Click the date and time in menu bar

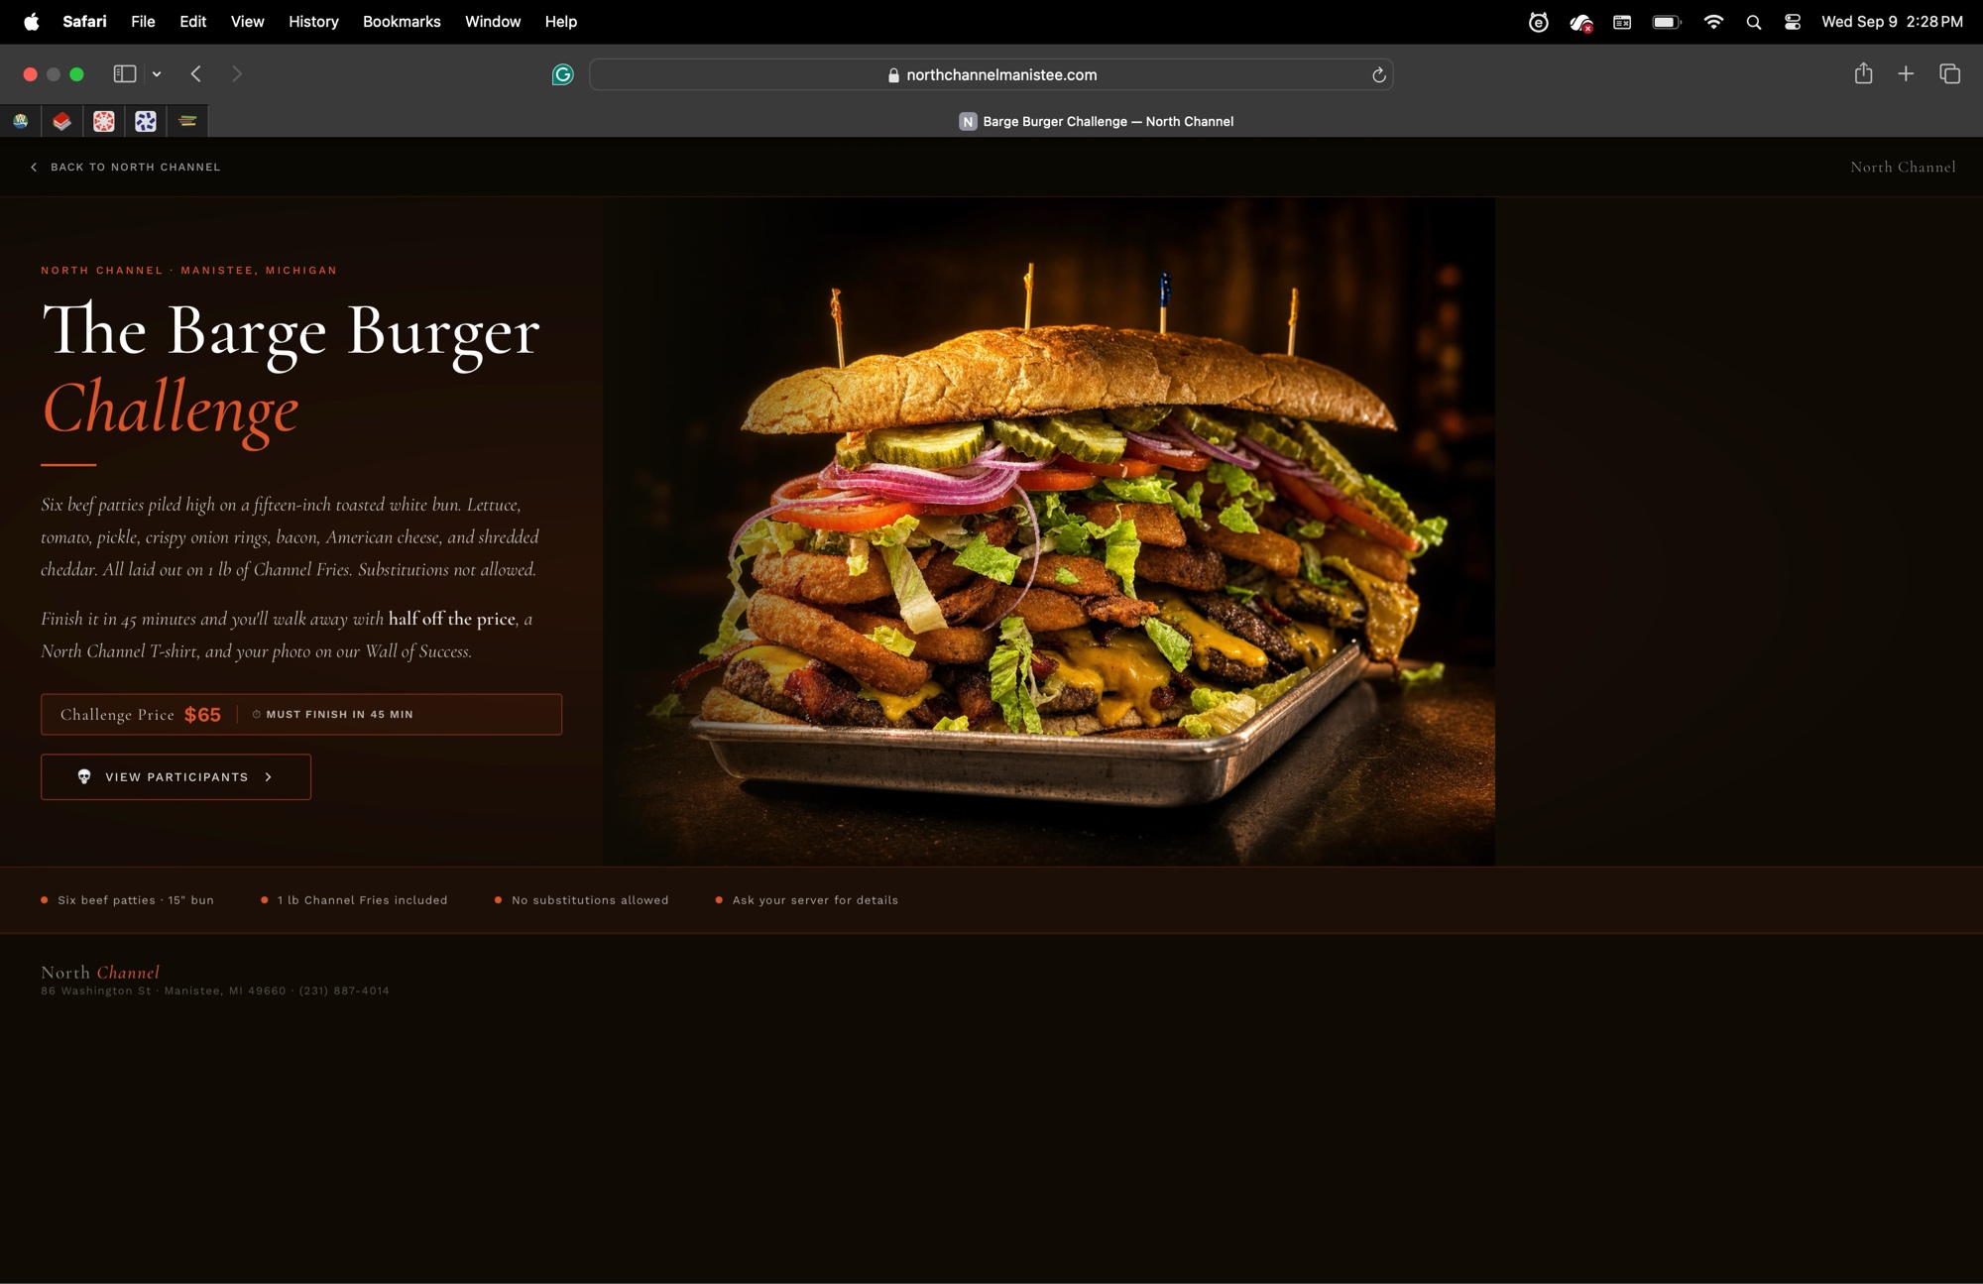1892,22
